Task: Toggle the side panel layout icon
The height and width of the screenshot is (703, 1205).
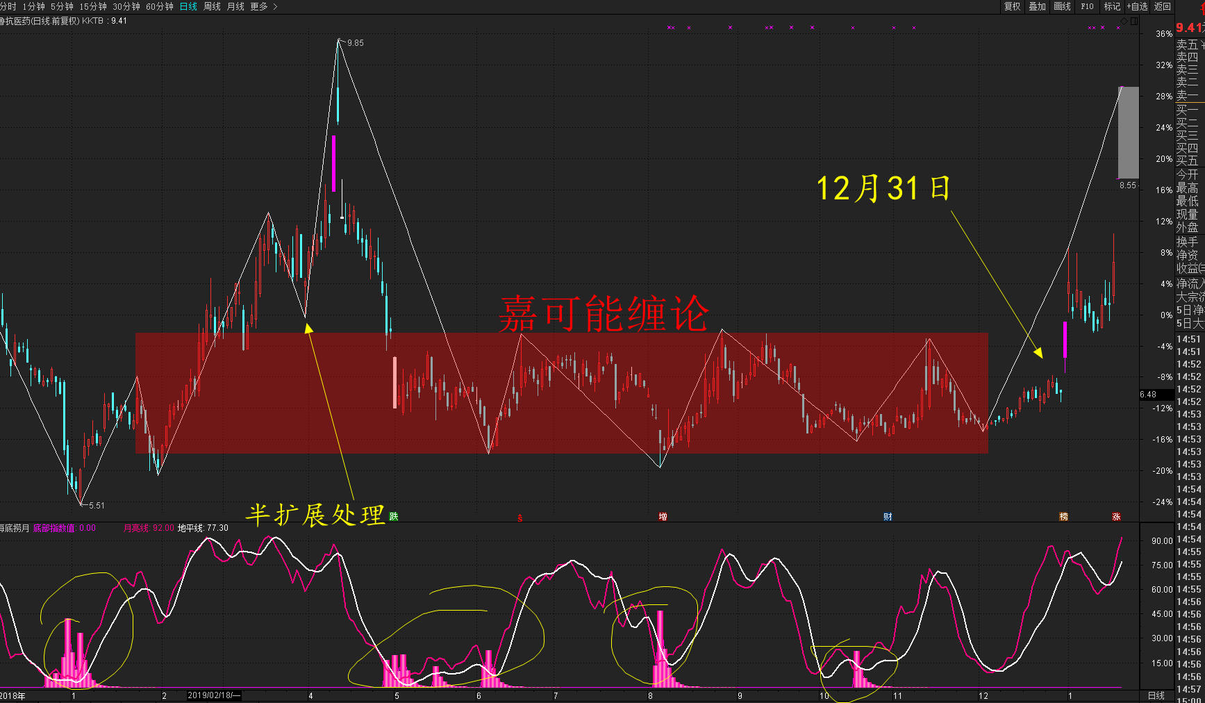Action: tap(1134, 21)
